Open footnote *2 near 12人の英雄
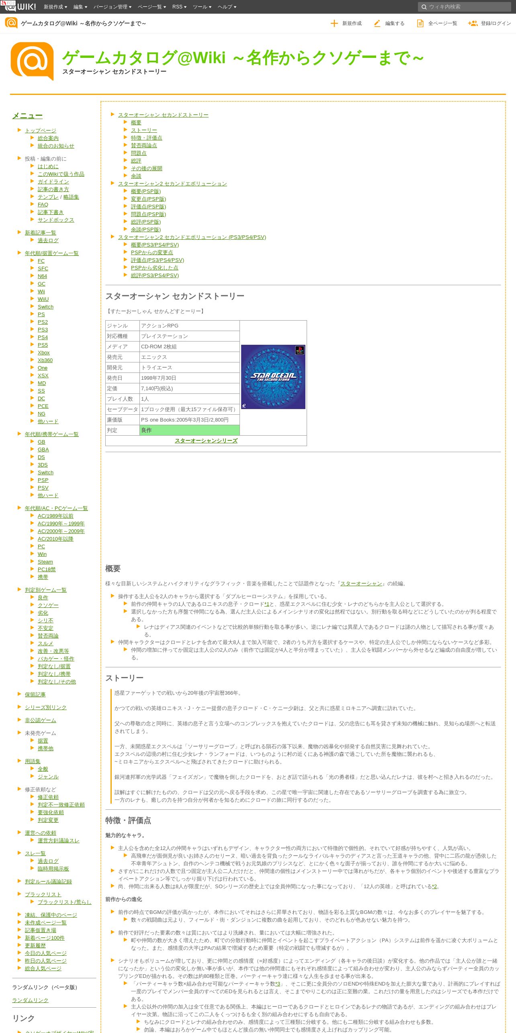The height and width of the screenshot is (1033, 516). point(434,887)
